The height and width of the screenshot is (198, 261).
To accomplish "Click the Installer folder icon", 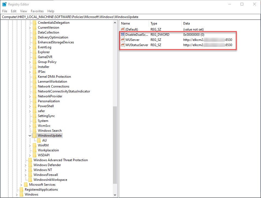I will pyautogui.click(x=34, y=67).
